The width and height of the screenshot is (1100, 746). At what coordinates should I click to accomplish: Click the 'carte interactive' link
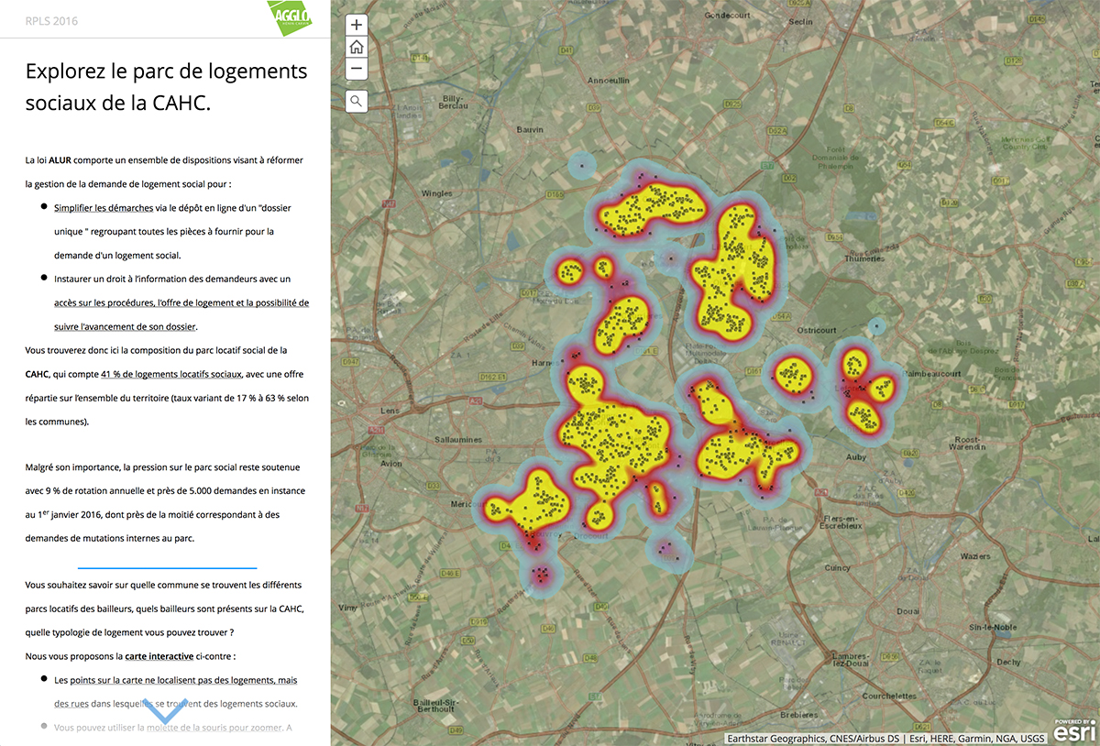click(x=159, y=656)
